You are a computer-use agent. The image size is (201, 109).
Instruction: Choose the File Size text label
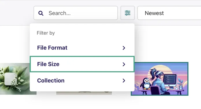point(48,64)
